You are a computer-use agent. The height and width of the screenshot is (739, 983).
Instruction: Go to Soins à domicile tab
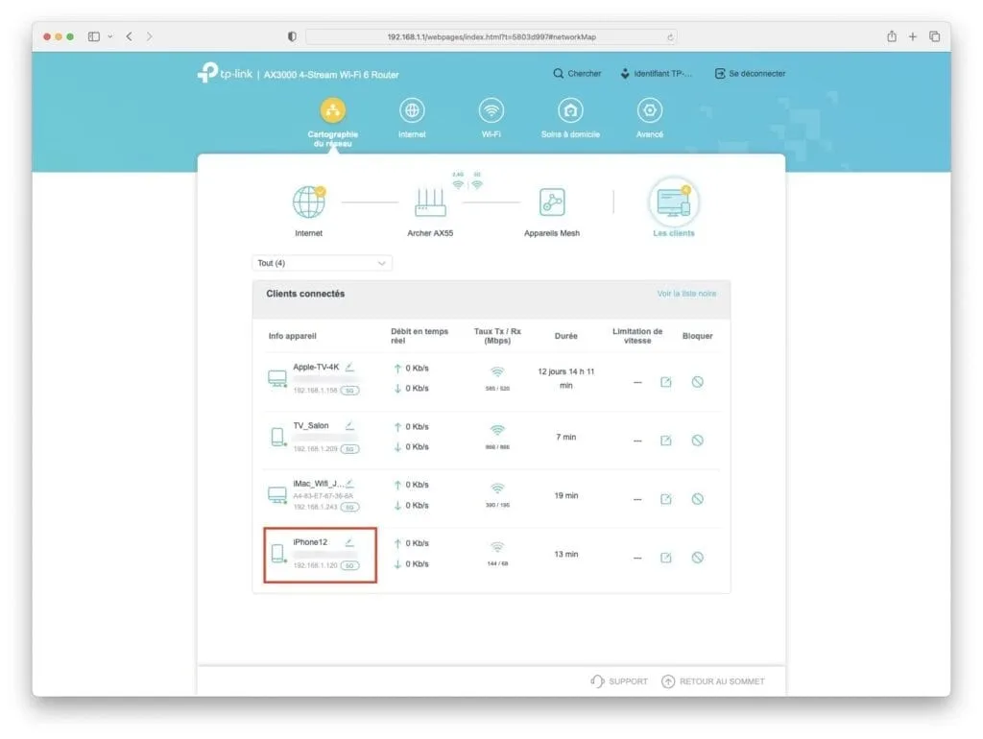point(570,118)
